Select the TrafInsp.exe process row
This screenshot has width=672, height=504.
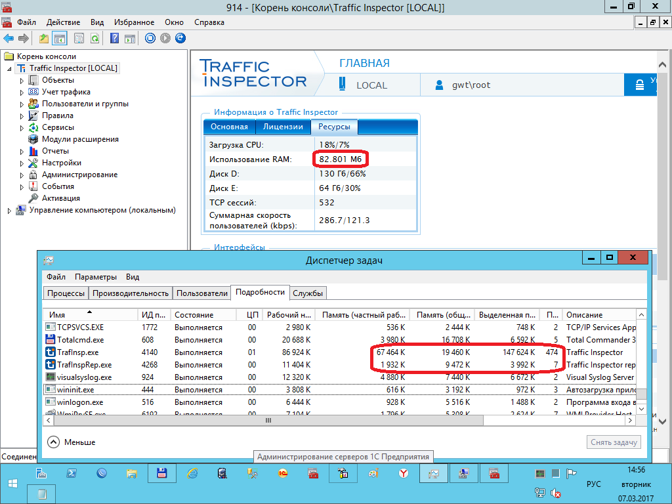coord(340,352)
